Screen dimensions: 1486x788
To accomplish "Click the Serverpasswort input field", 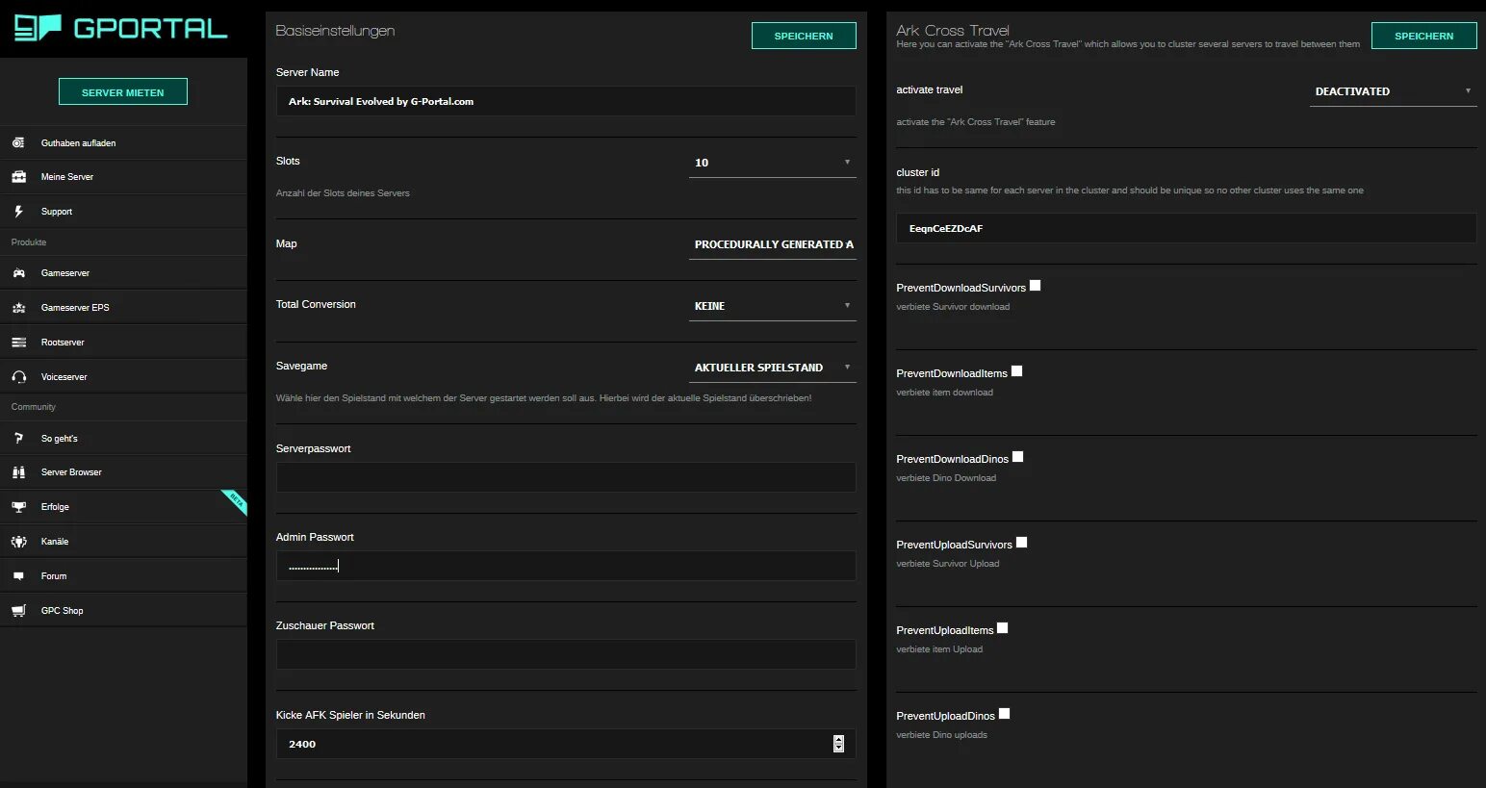I will (566, 477).
